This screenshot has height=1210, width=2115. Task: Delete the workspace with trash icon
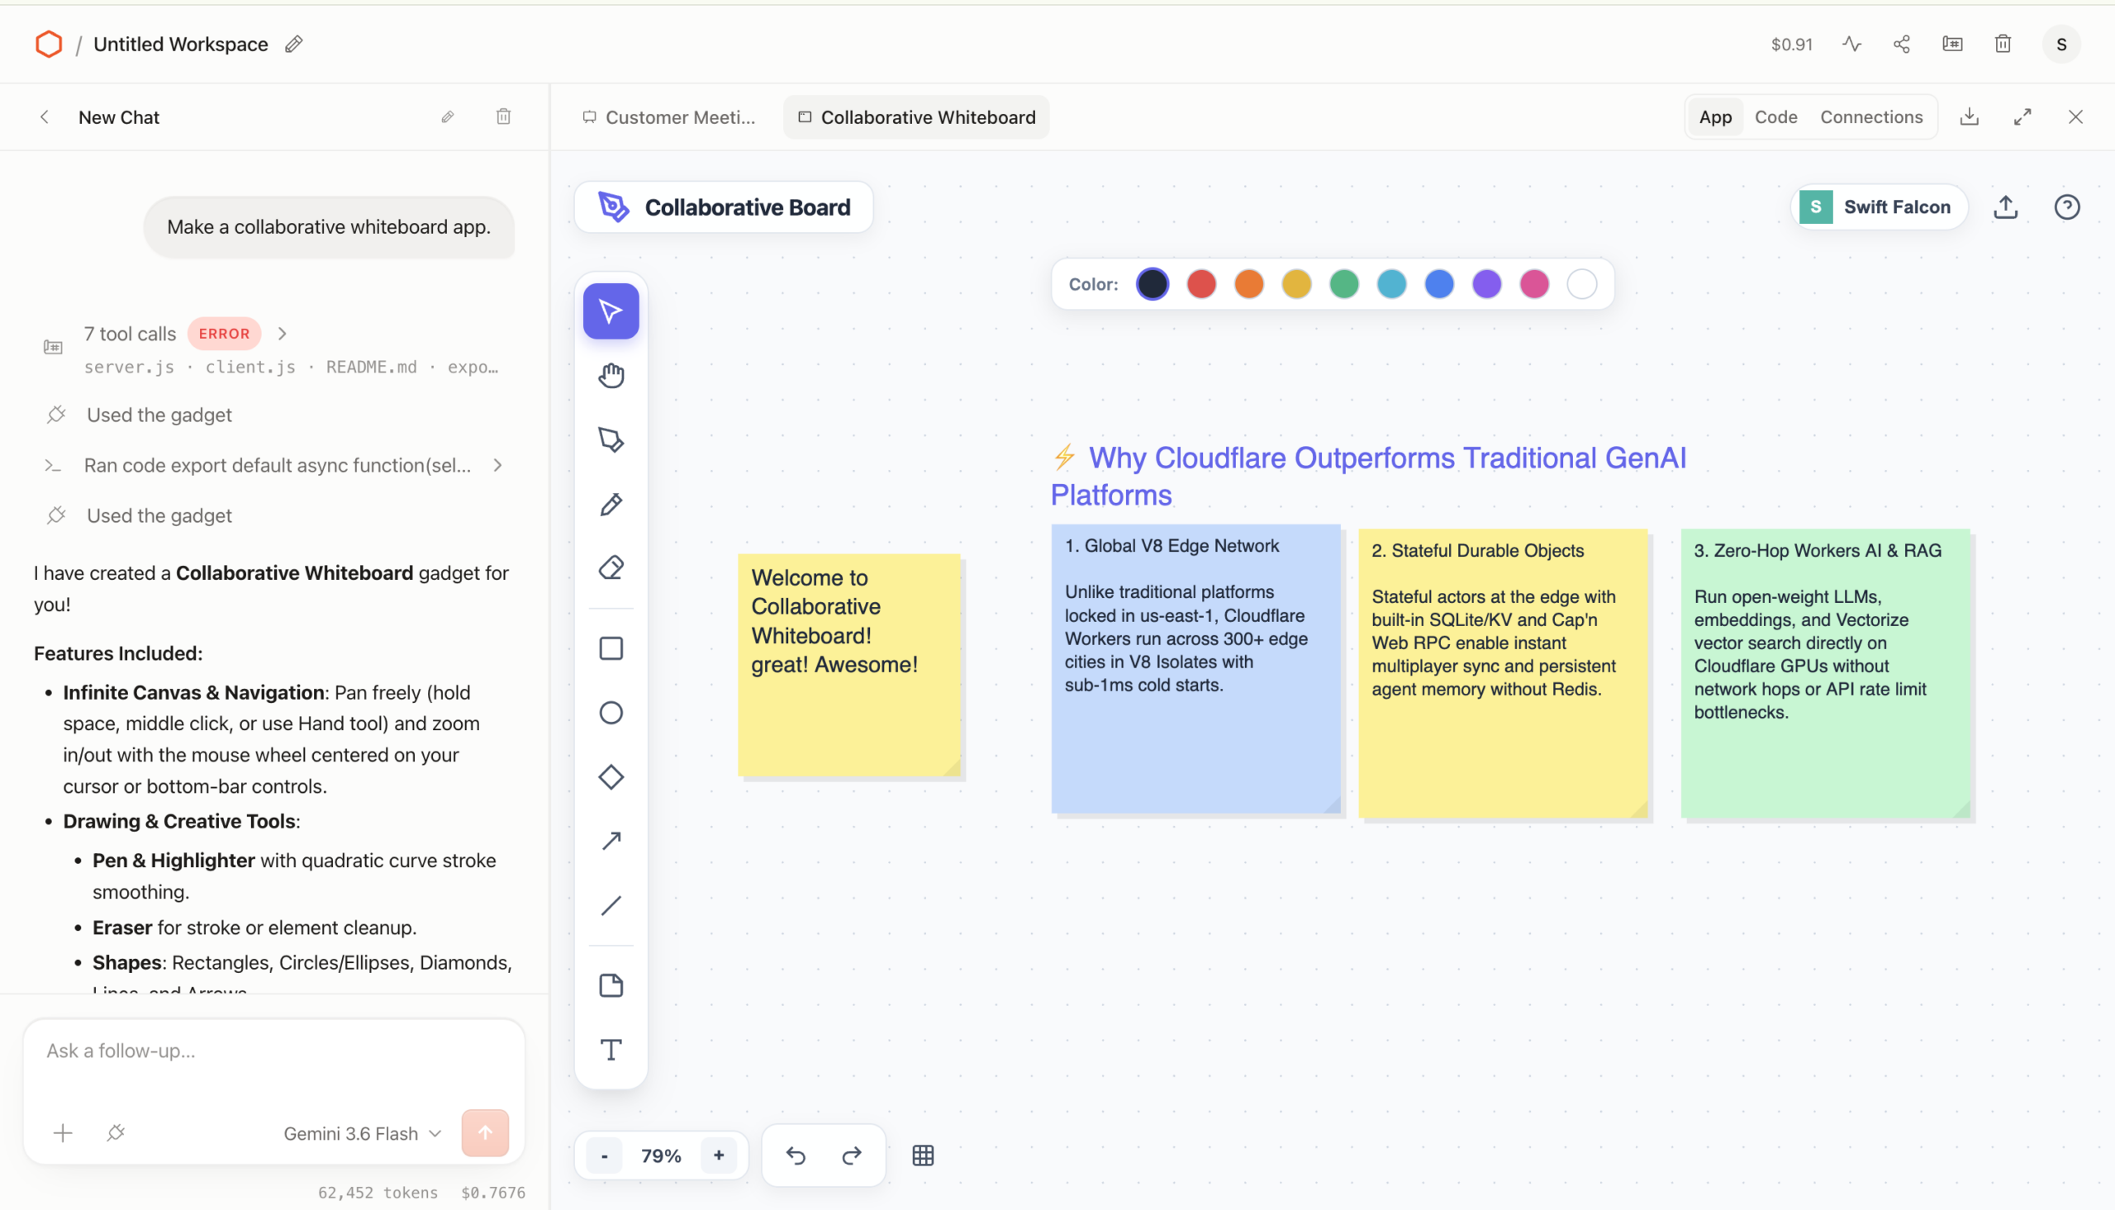point(2003,44)
